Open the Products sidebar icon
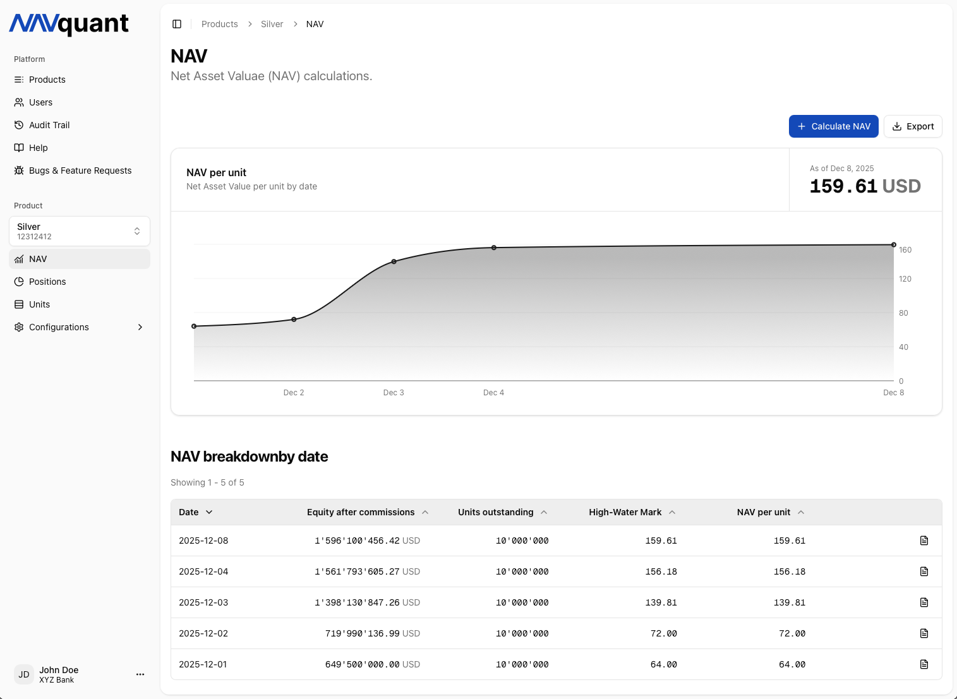The image size is (957, 699). coord(19,80)
